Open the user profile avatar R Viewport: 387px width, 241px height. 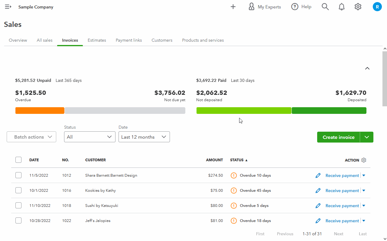[x=377, y=7]
